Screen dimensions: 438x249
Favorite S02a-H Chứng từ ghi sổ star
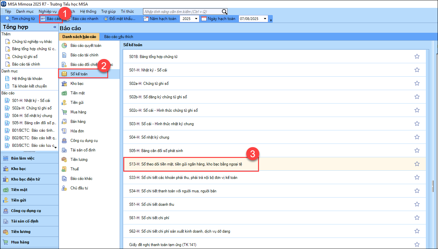click(417, 83)
